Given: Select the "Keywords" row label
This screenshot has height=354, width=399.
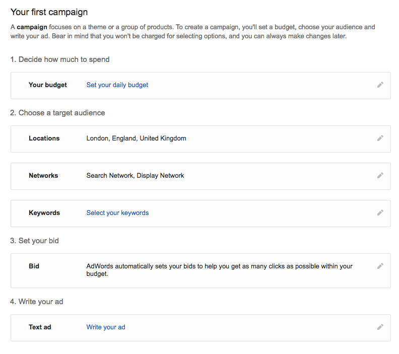Looking at the screenshot, I should pyautogui.click(x=44, y=213).
